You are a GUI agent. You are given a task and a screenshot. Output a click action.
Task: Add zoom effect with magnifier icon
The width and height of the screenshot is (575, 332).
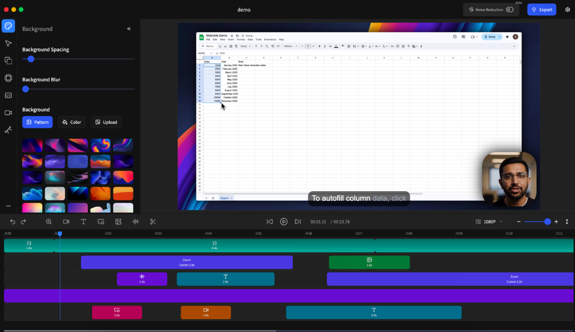click(49, 221)
